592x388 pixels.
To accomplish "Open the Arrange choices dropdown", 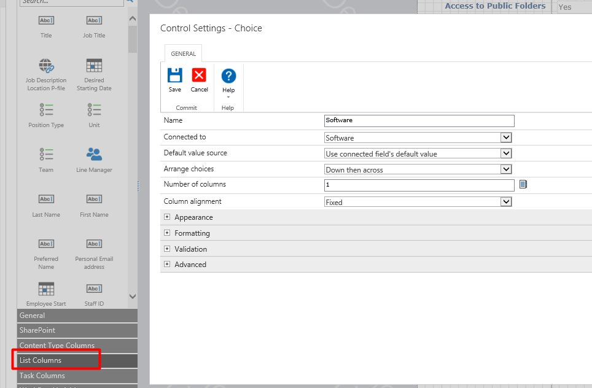I will click(506, 169).
